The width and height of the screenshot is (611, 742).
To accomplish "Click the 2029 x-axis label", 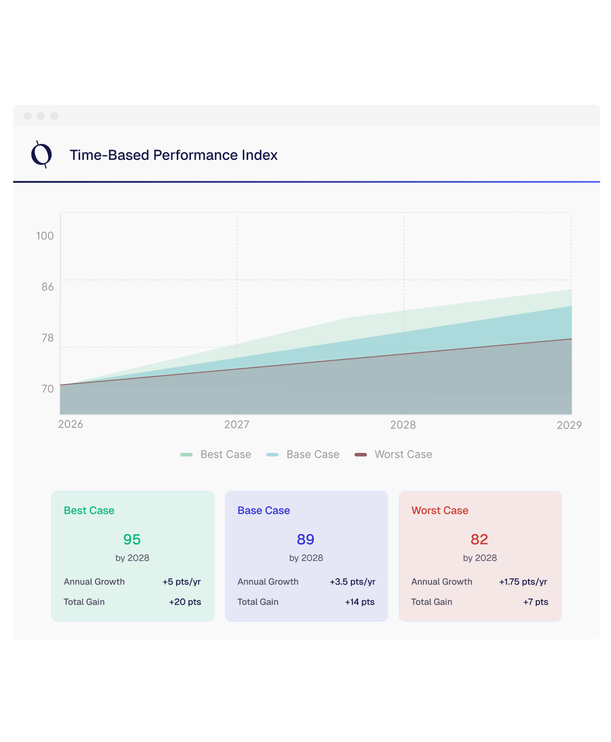I will pos(569,425).
